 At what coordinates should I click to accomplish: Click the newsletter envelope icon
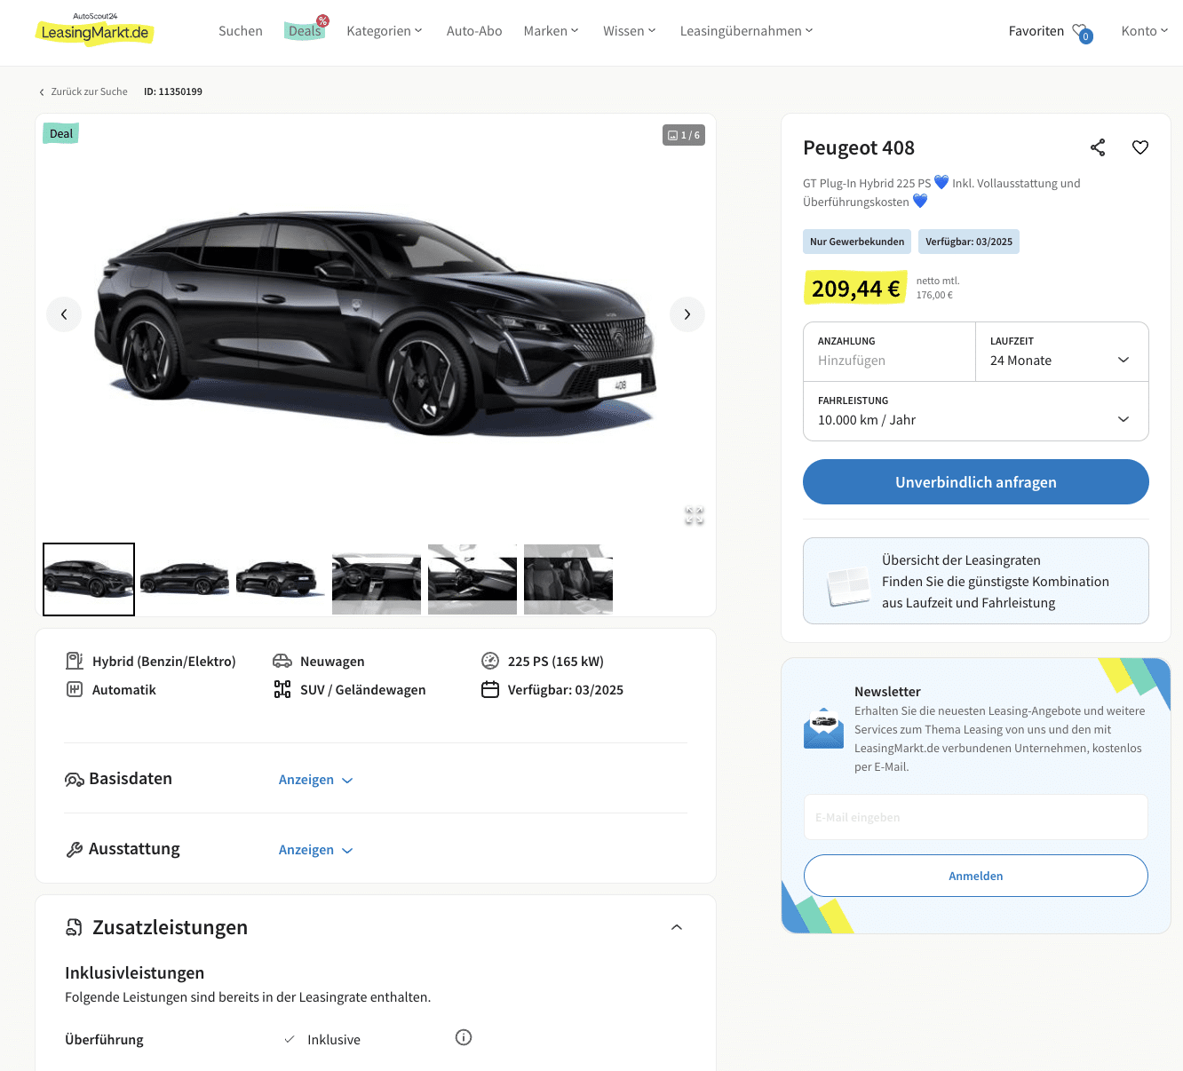click(823, 728)
